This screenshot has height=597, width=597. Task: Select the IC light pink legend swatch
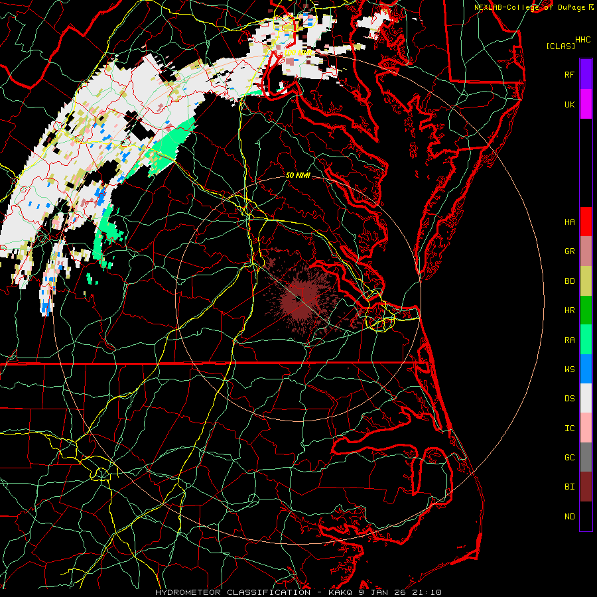pos(586,428)
